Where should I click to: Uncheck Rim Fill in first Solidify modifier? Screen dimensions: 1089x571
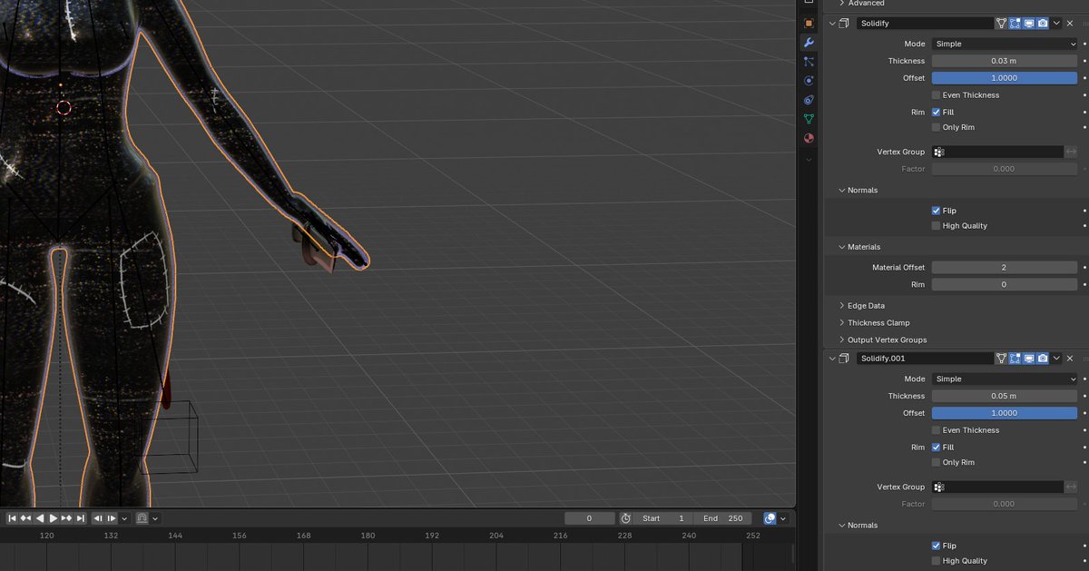[x=936, y=113]
